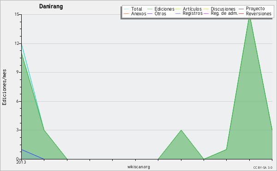
Task: Click the Anexos legend label
Action: point(138,13)
